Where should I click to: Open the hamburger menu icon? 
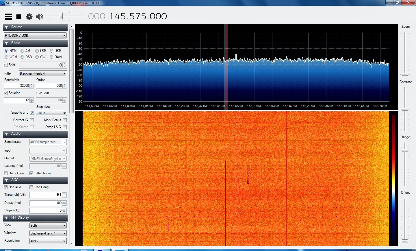pos(8,17)
